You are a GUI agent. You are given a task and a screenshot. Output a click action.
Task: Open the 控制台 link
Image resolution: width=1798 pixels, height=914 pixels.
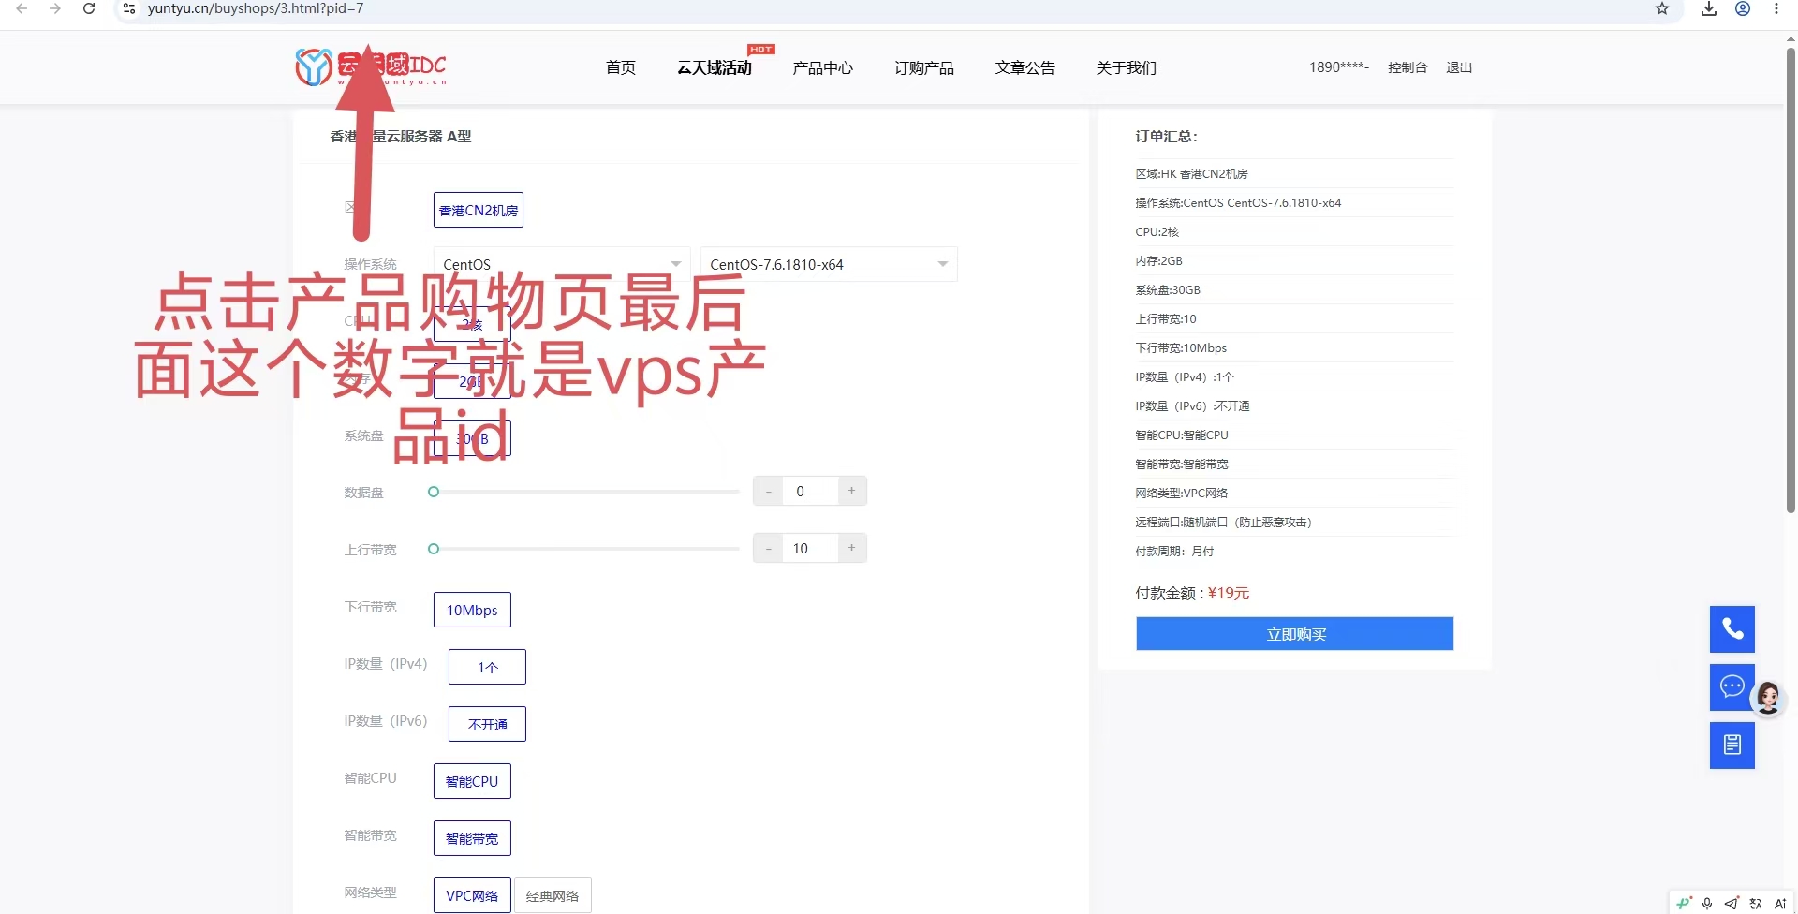point(1407,67)
